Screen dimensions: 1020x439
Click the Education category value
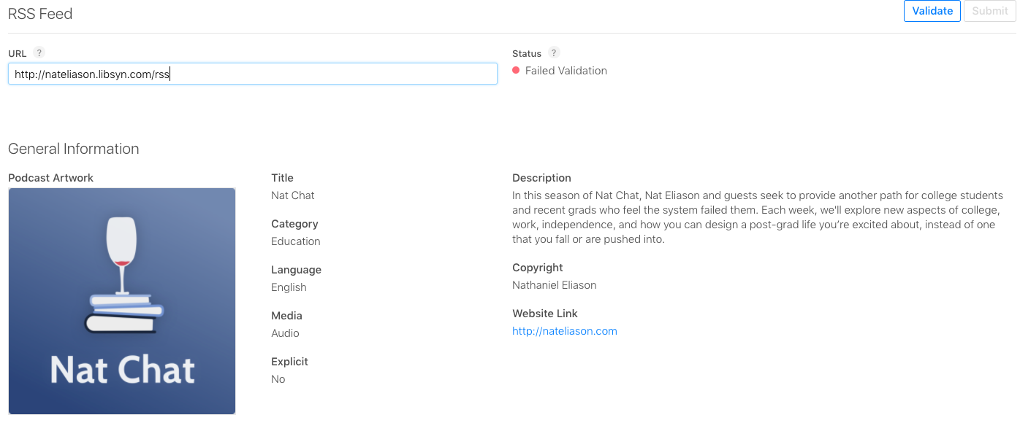pyautogui.click(x=296, y=241)
